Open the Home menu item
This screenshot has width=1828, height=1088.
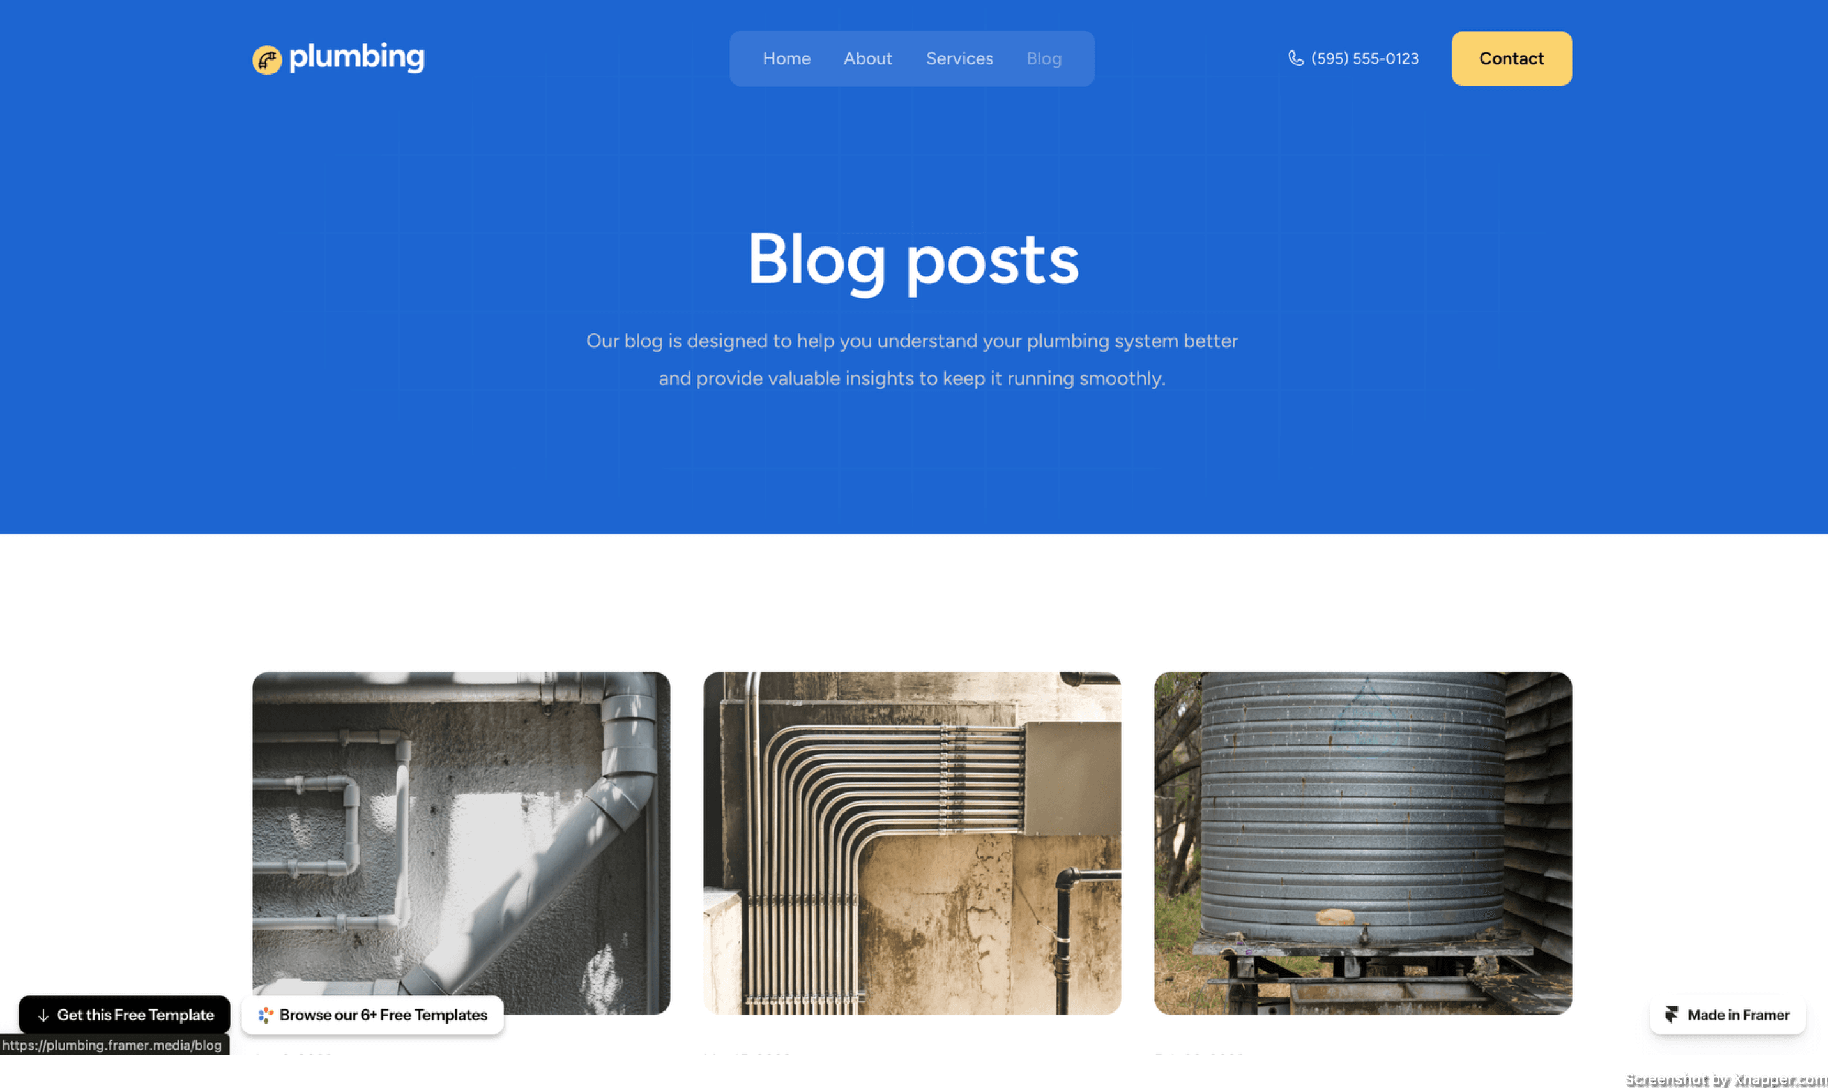pyautogui.click(x=786, y=59)
